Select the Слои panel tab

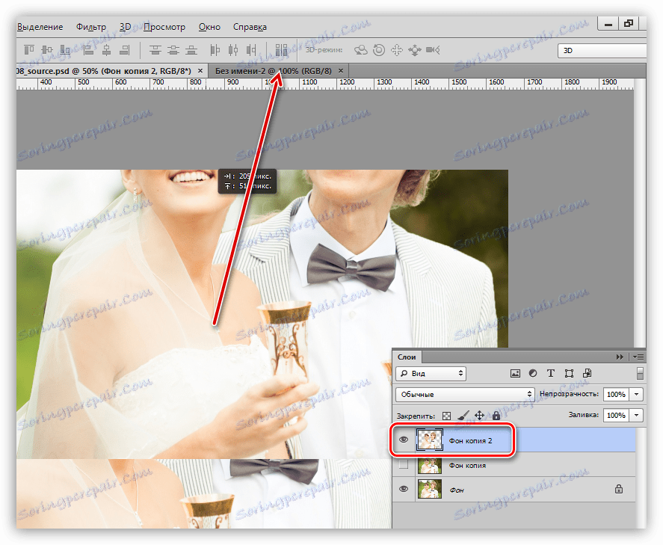[407, 357]
